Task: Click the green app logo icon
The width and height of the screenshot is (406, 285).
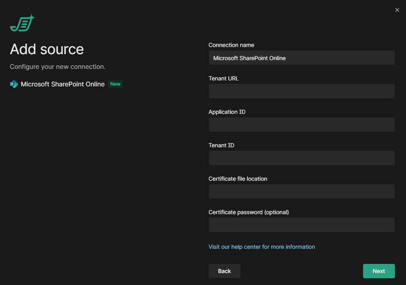Action: coord(22,23)
